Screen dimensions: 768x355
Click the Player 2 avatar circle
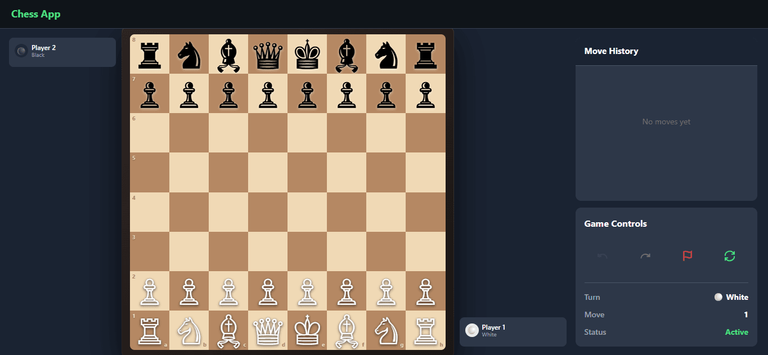[21, 51]
